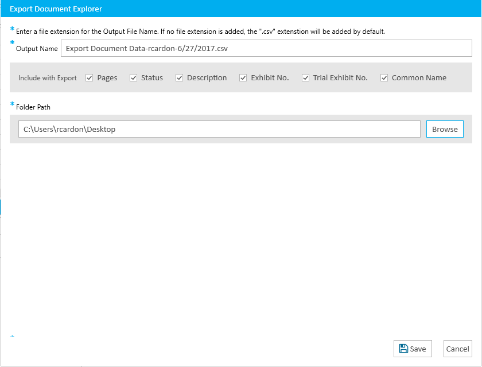The image size is (482, 367).
Task: Focus the Folder Path text box
Action: point(219,130)
